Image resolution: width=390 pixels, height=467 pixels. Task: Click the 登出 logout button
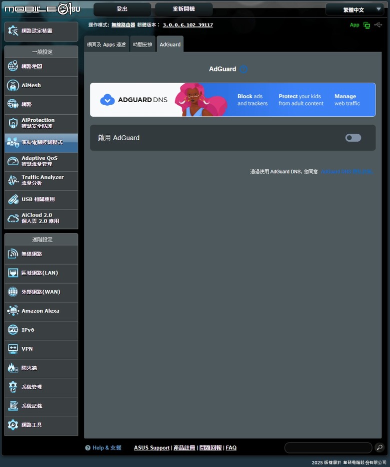tap(122, 9)
